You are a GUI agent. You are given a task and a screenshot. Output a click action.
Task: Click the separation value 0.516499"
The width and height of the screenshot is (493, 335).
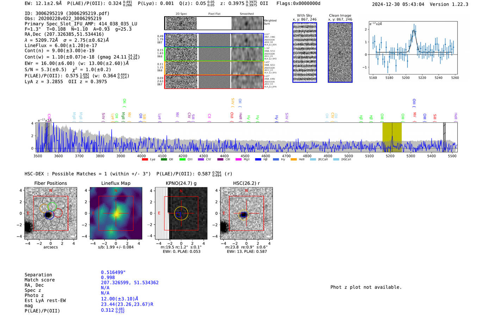[x=113, y=272]
